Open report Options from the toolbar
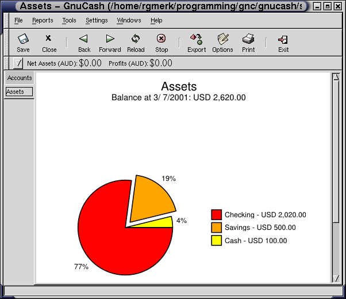Screen dimensions: 346x299 [222, 40]
